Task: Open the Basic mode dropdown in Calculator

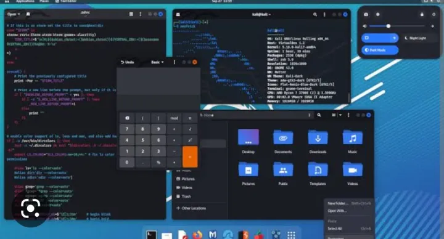Action: tap(157, 62)
